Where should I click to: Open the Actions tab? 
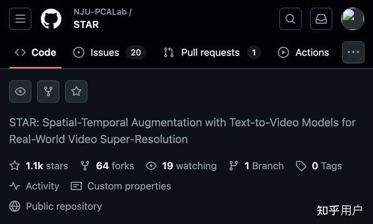pyautogui.click(x=304, y=52)
